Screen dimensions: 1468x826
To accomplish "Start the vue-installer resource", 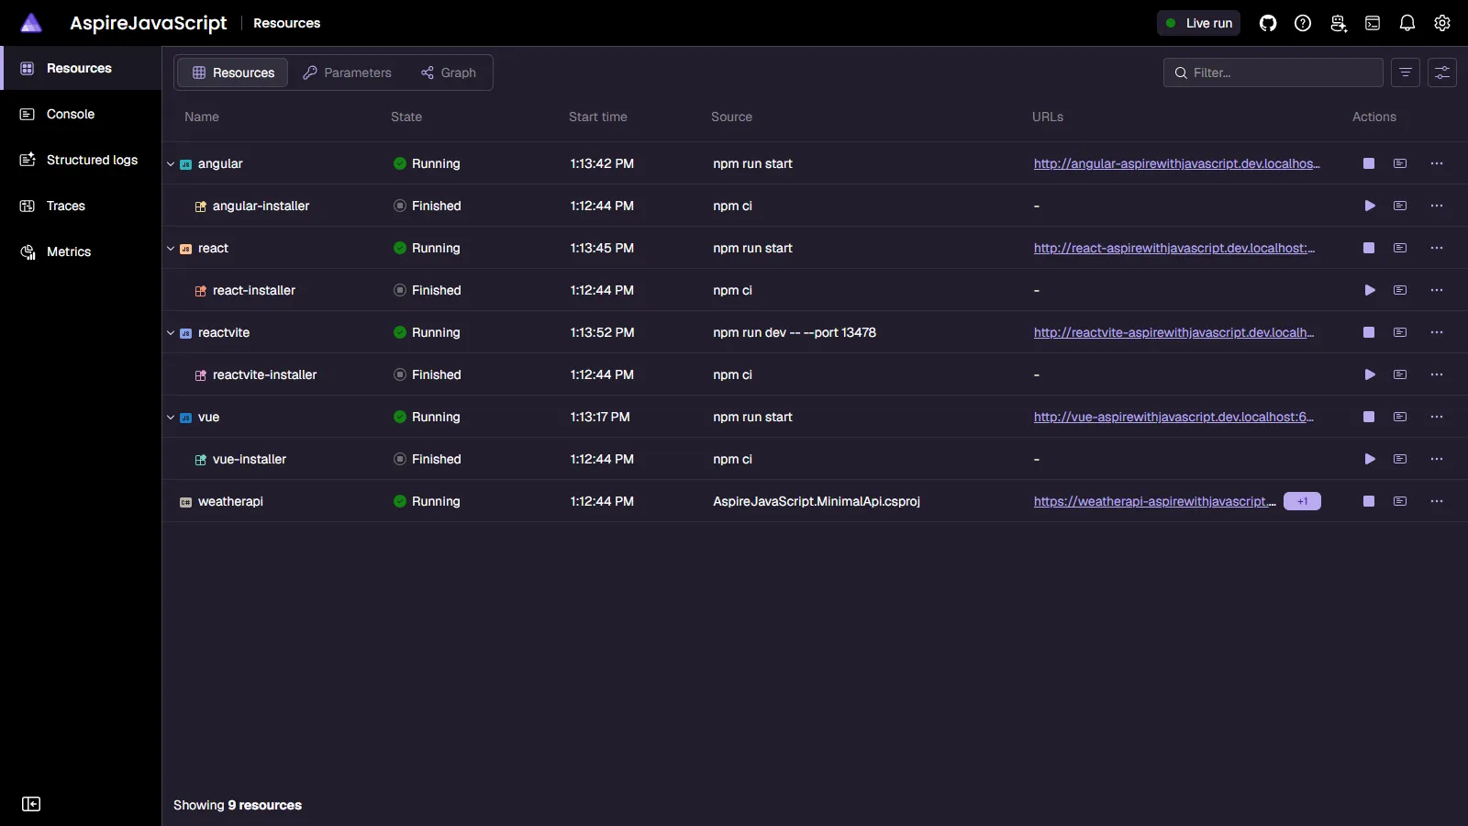I will [1369, 459].
